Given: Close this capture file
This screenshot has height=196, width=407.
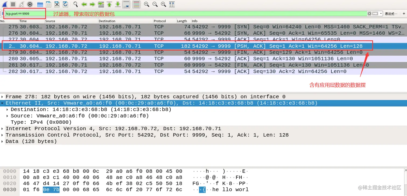Looking at the screenshot, I should click(x=57, y=4).
